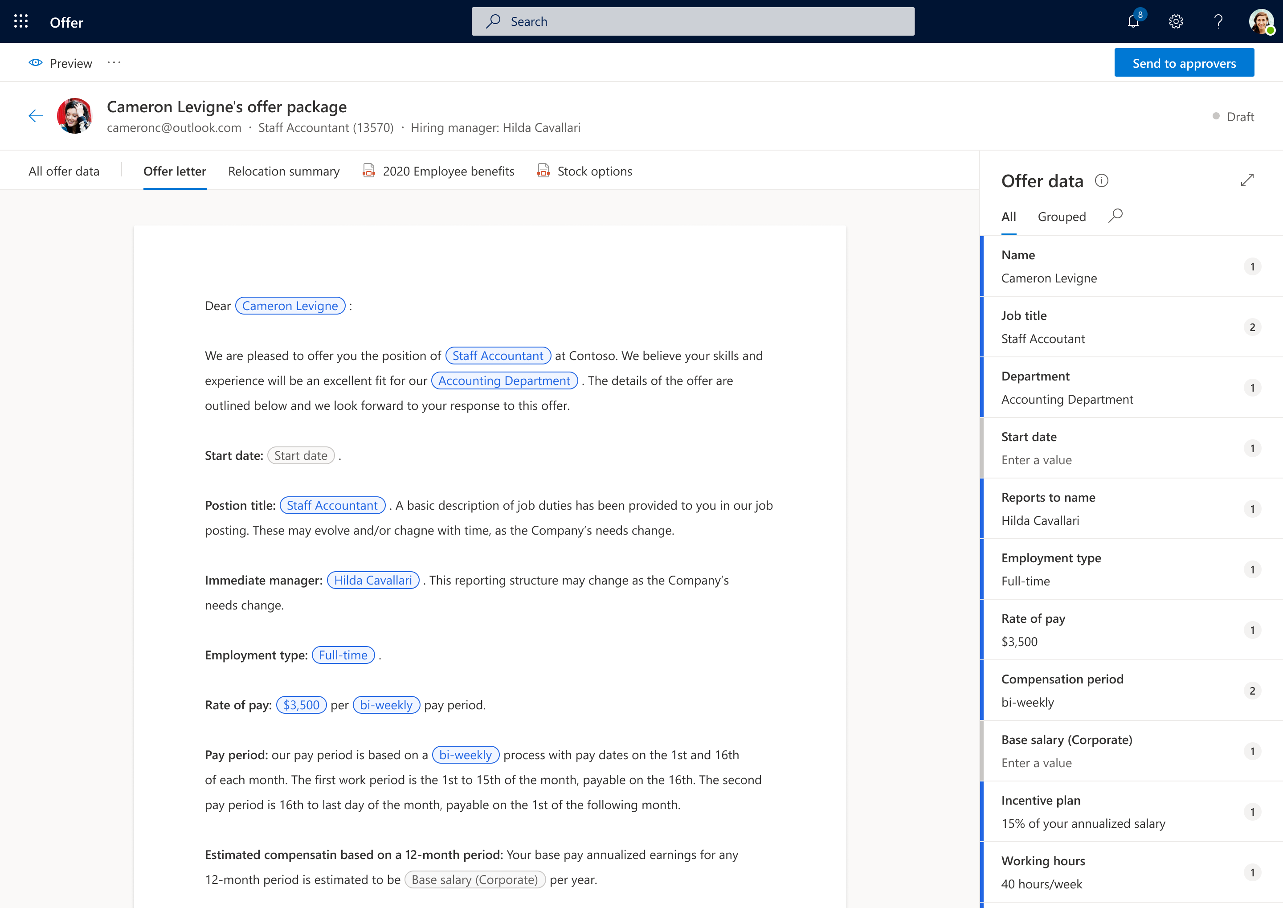Click the help question mark icon

[1218, 22]
